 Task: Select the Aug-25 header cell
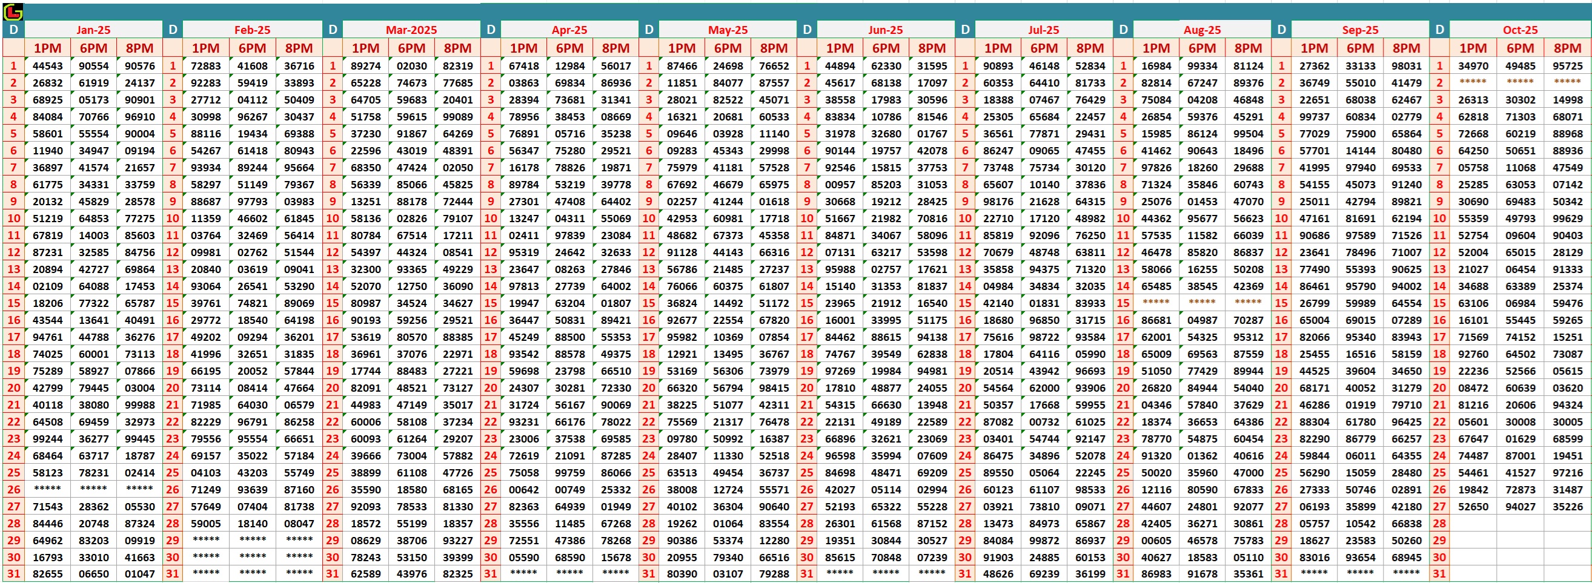[1201, 30]
